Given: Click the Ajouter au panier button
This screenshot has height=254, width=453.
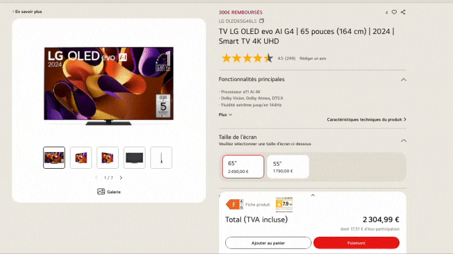Looking at the screenshot, I should click(268, 243).
